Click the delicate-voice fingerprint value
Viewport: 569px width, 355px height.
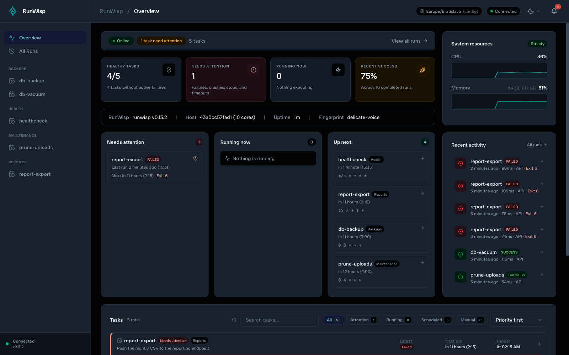pyautogui.click(x=363, y=117)
